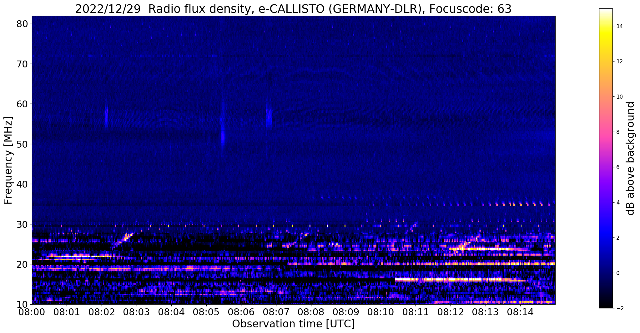Click the 50 MHz frequency tick label

22,144
